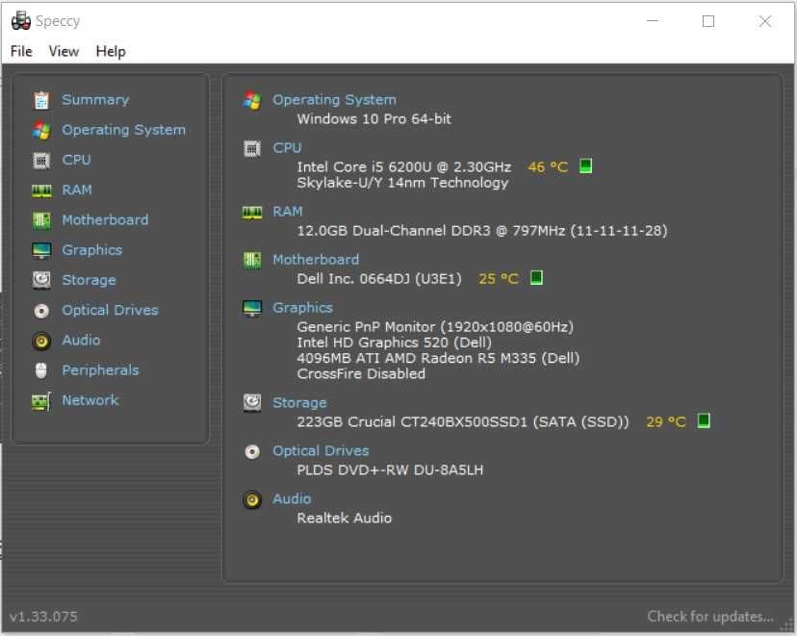Click the Motherboard icon in summary panel

(x=252, y=260)
